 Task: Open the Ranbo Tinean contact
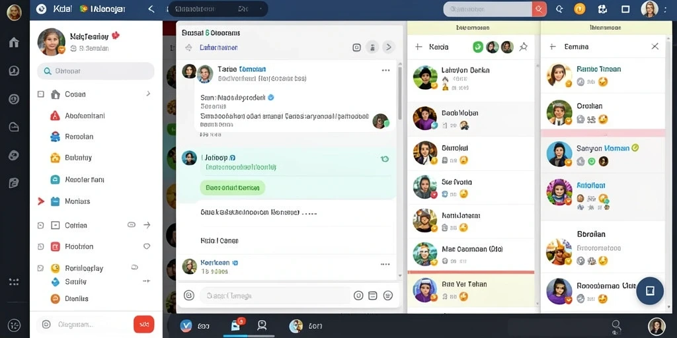[x=603, y=75]
